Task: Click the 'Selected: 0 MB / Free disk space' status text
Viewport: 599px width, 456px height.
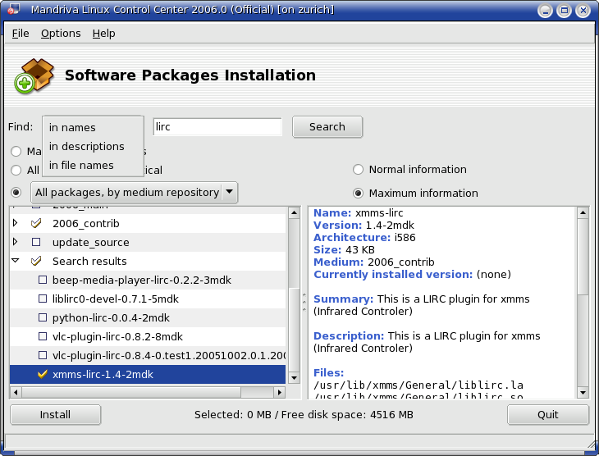Action: point(304,415)
